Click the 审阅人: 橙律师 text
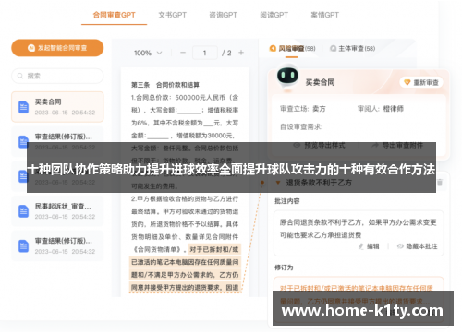Screen dimensions: 462x334 click(x=381, y=109)
